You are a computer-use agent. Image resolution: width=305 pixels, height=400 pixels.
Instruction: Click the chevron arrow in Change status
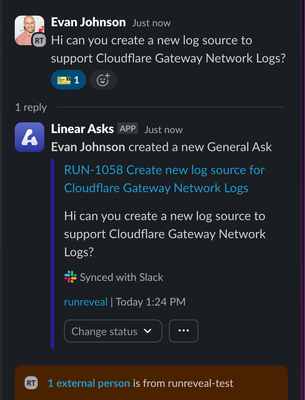point(148,331)
